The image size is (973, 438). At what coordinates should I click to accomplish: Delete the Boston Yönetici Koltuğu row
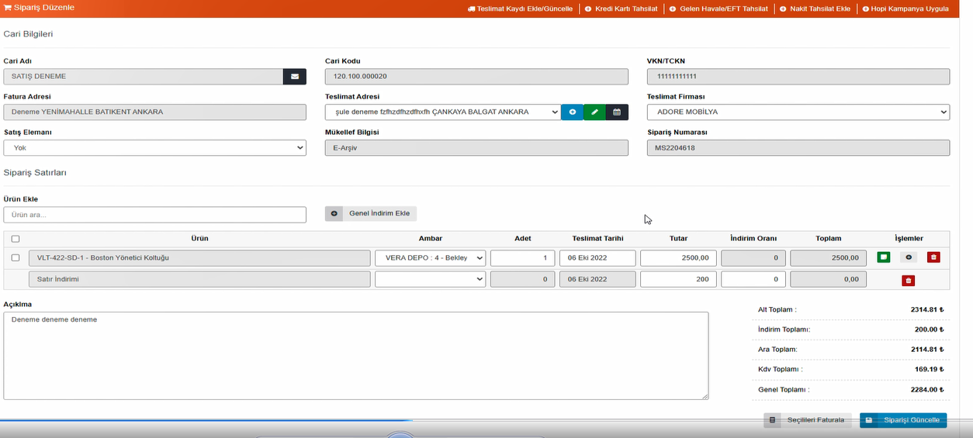pyautogui.click(x=933, y=257)
